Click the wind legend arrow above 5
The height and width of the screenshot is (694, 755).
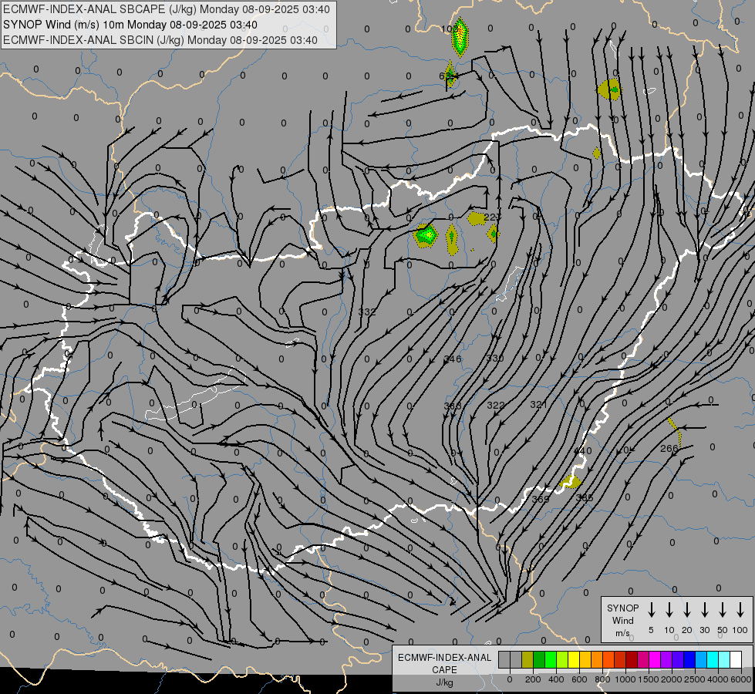[651, 609]
